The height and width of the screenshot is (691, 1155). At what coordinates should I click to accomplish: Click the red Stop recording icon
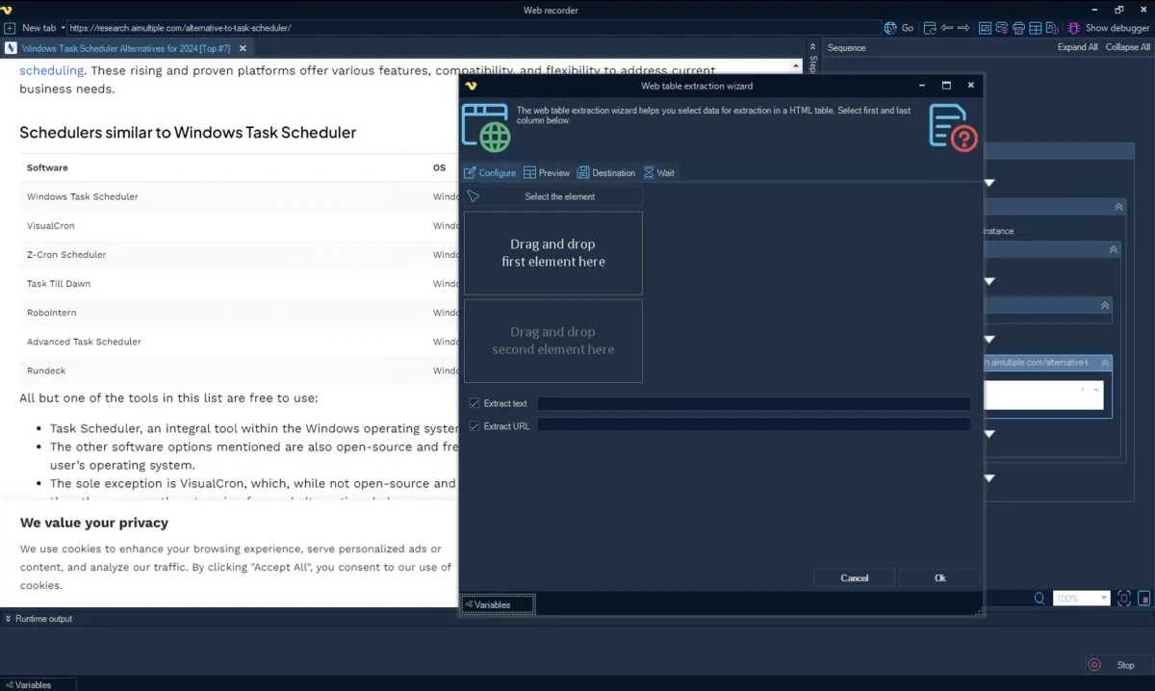pyautogui.click(x=1094, y=665)
